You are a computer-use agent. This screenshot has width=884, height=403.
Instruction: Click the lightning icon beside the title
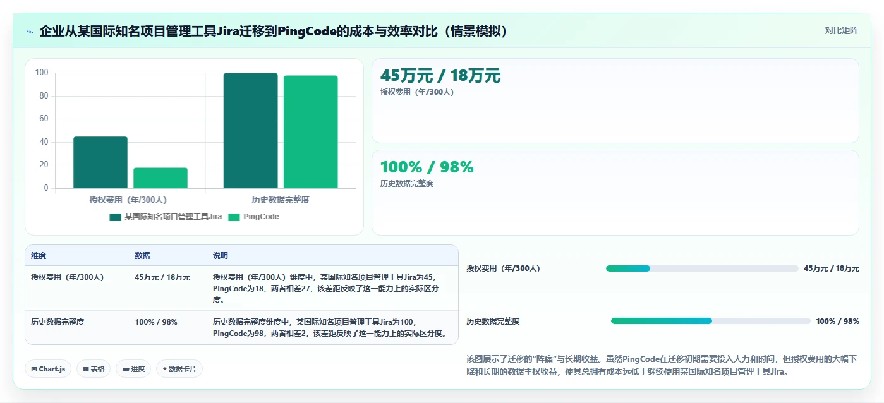click(30, 31)
